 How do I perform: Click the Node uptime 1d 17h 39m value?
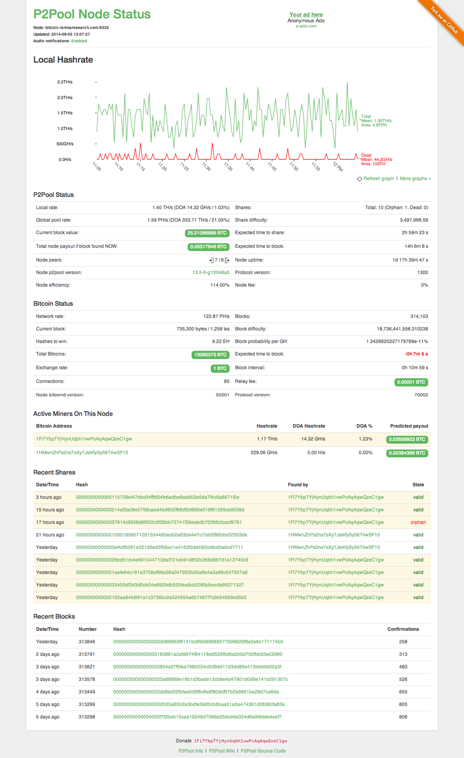[x=410, y=260]
